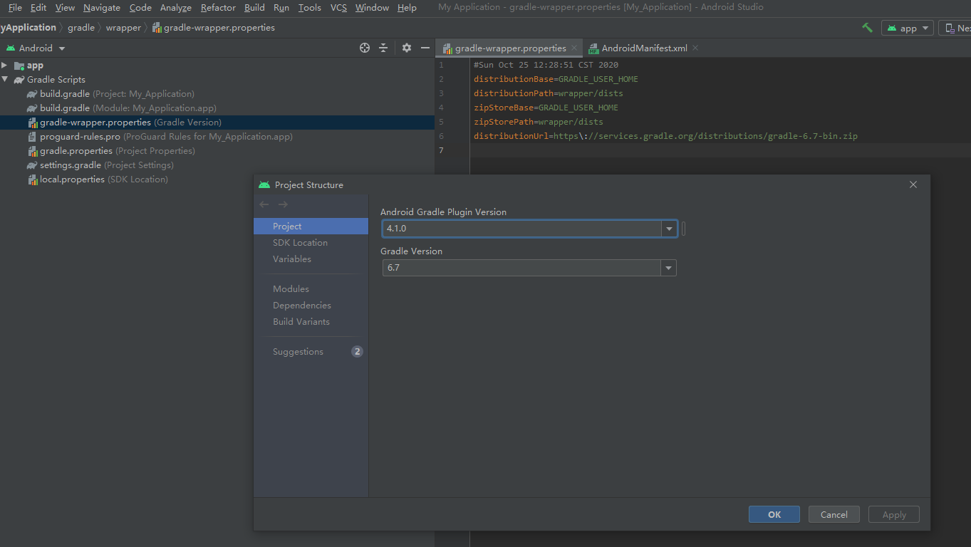The image size is (971, 547).
Task: Open the Android view dropdown
Action: point(62,48)
